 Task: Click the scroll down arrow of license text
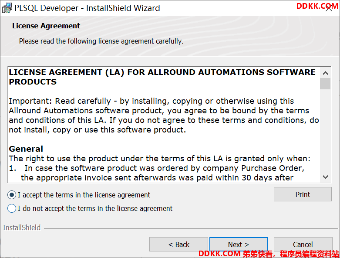(325, 177)
